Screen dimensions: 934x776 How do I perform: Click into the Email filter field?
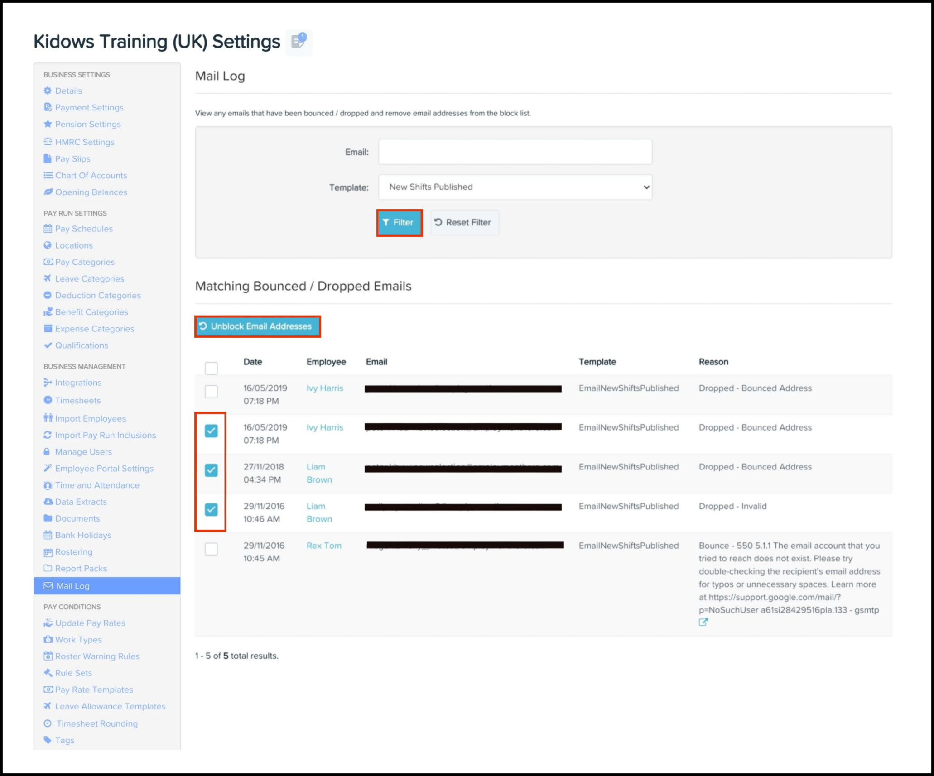[x=515, y=152]
